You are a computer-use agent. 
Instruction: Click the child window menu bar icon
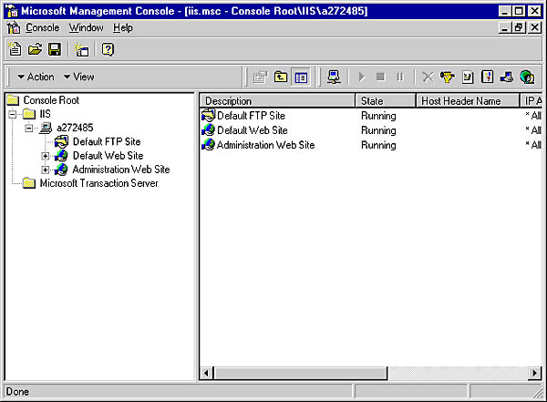click(14, 27)
